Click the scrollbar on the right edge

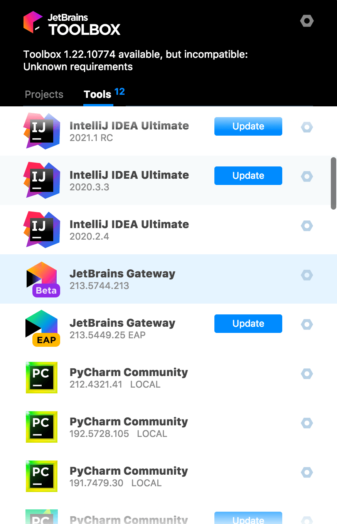click(333, 181)
